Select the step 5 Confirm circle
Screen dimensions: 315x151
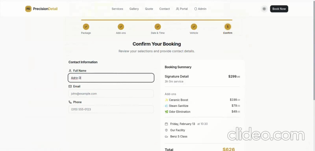click(228, 26)
